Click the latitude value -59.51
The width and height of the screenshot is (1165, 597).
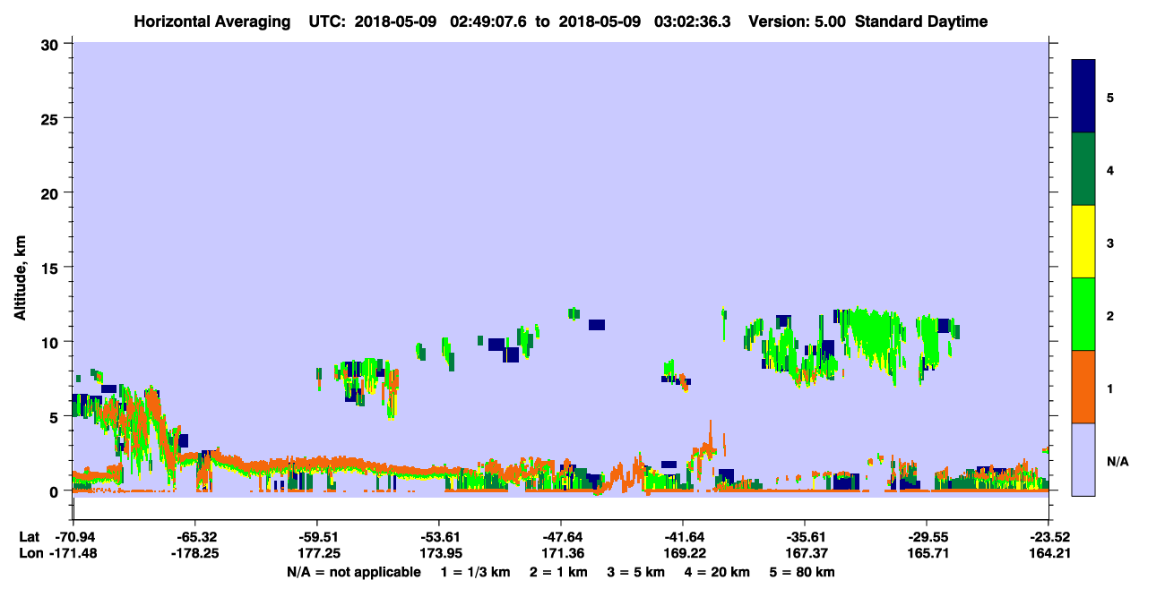pos(317,537)
